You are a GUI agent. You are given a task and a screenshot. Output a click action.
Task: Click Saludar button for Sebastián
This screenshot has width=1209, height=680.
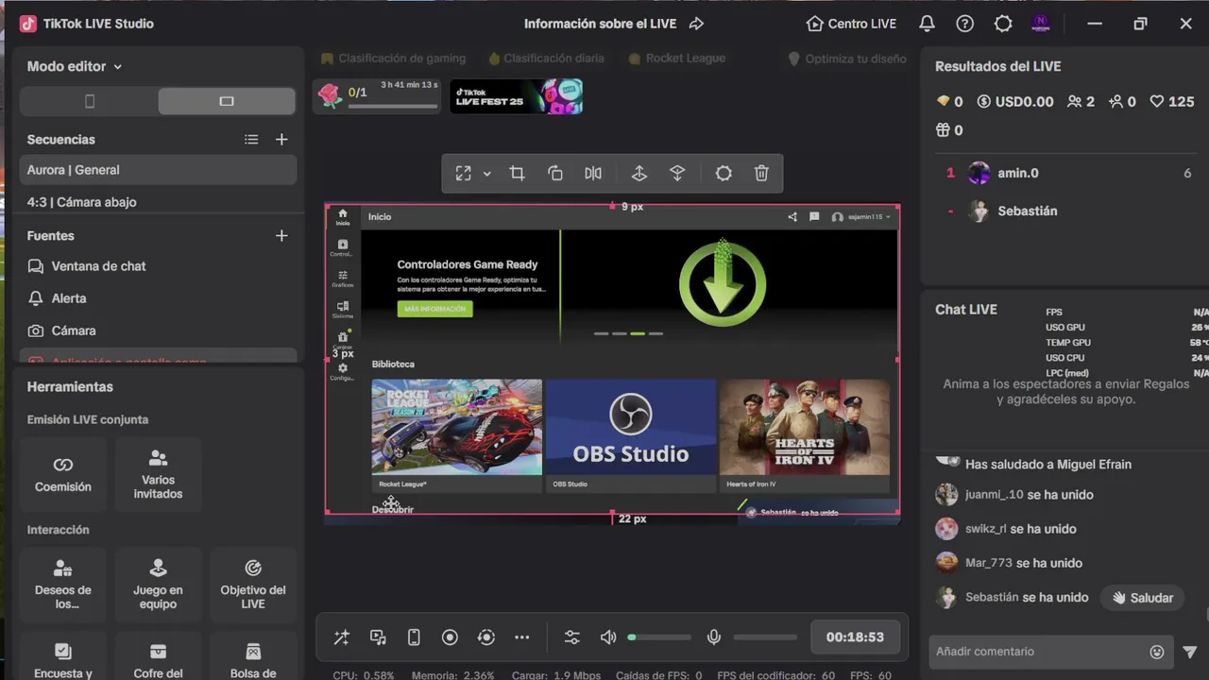(1142, 598)
